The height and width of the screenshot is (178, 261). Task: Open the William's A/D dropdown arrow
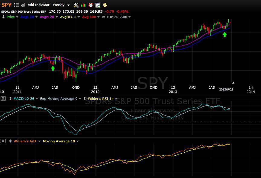(40, 141)
